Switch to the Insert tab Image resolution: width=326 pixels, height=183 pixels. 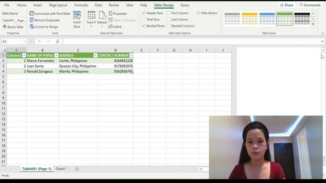37,5
